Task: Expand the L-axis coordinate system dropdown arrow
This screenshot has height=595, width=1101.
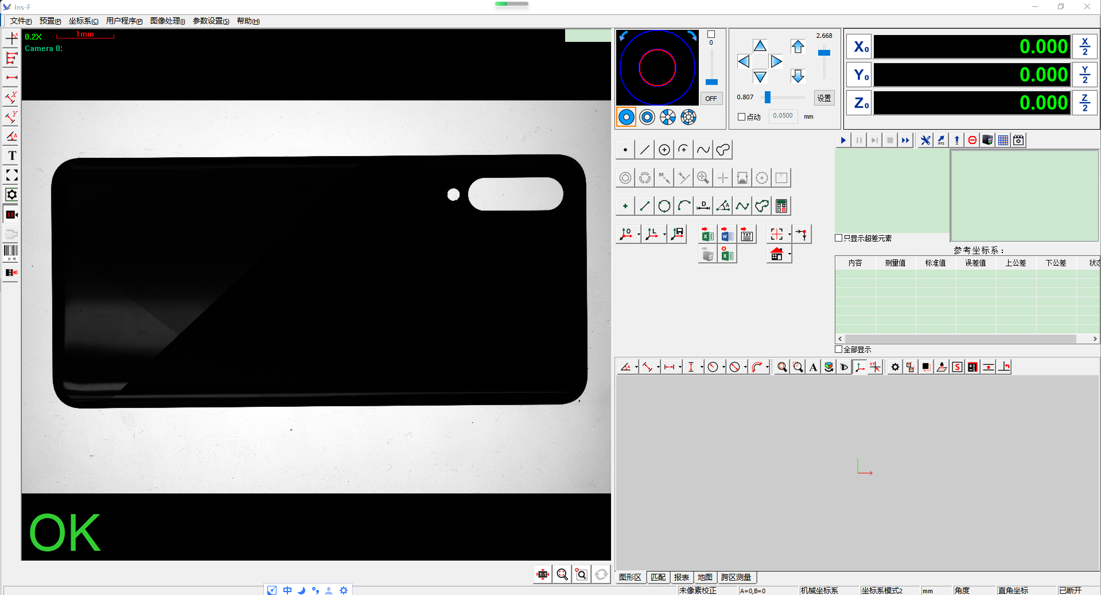Action: (664, 234)
